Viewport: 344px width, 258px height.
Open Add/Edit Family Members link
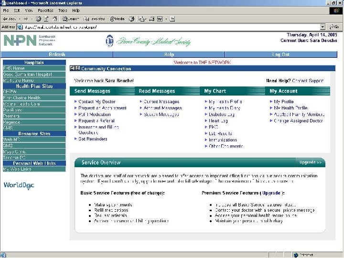coord(299,114)
